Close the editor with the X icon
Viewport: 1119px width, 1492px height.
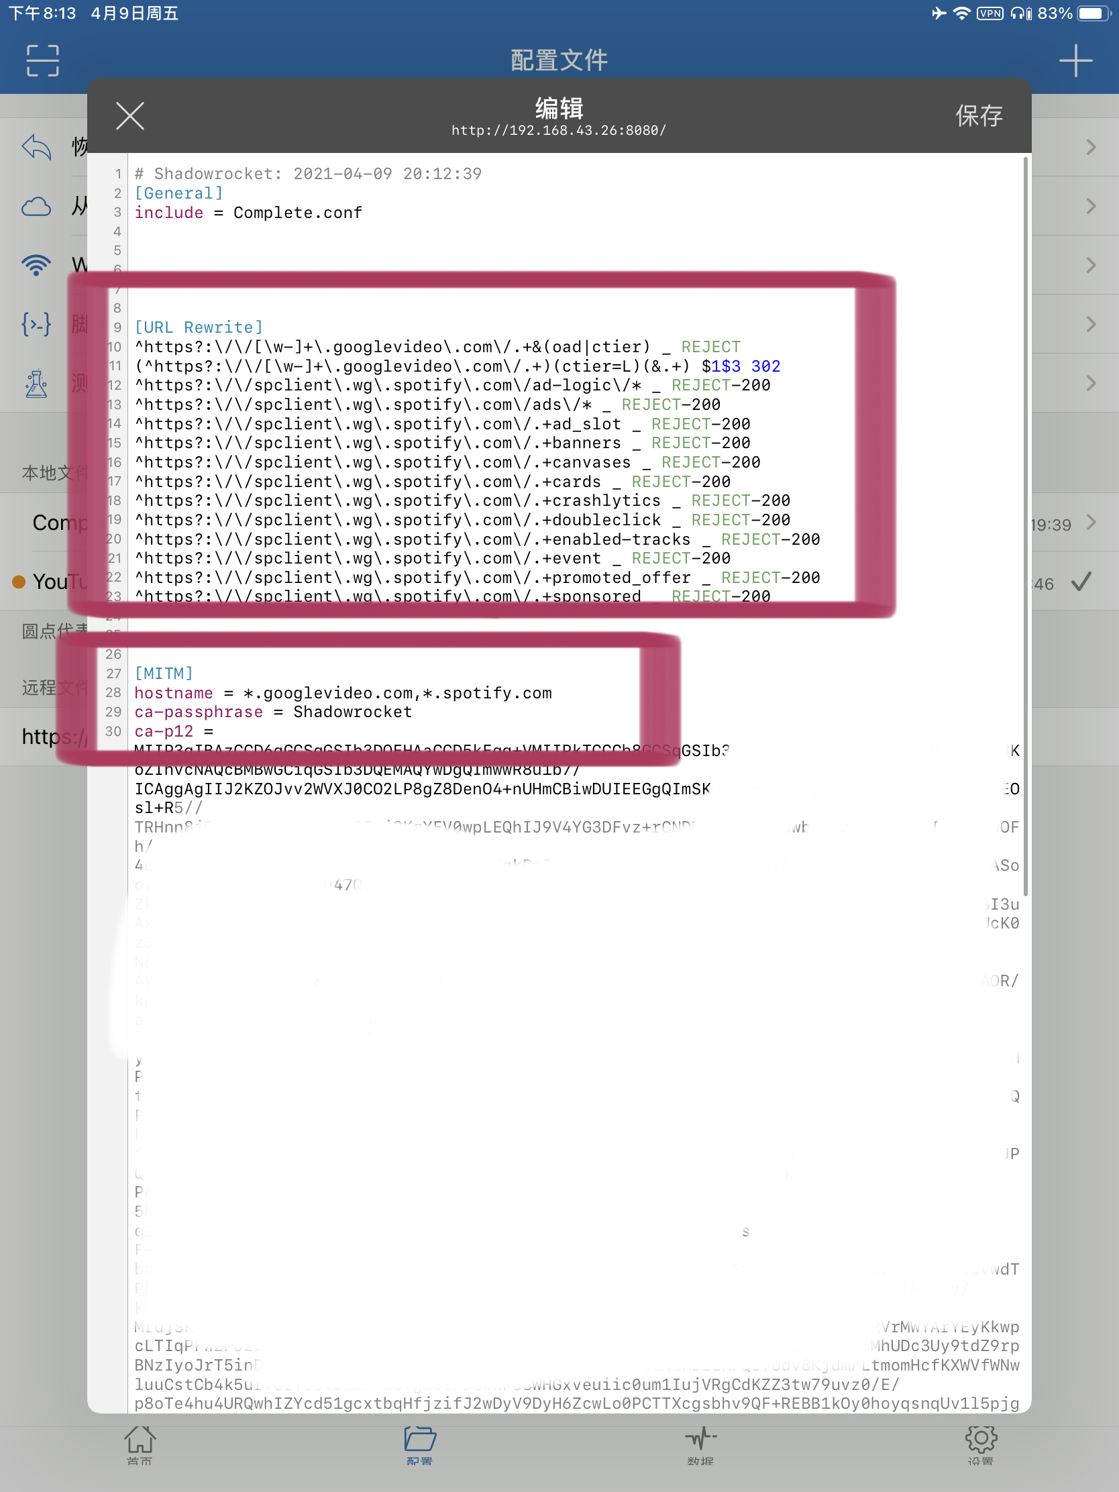[x=129, y=115]
